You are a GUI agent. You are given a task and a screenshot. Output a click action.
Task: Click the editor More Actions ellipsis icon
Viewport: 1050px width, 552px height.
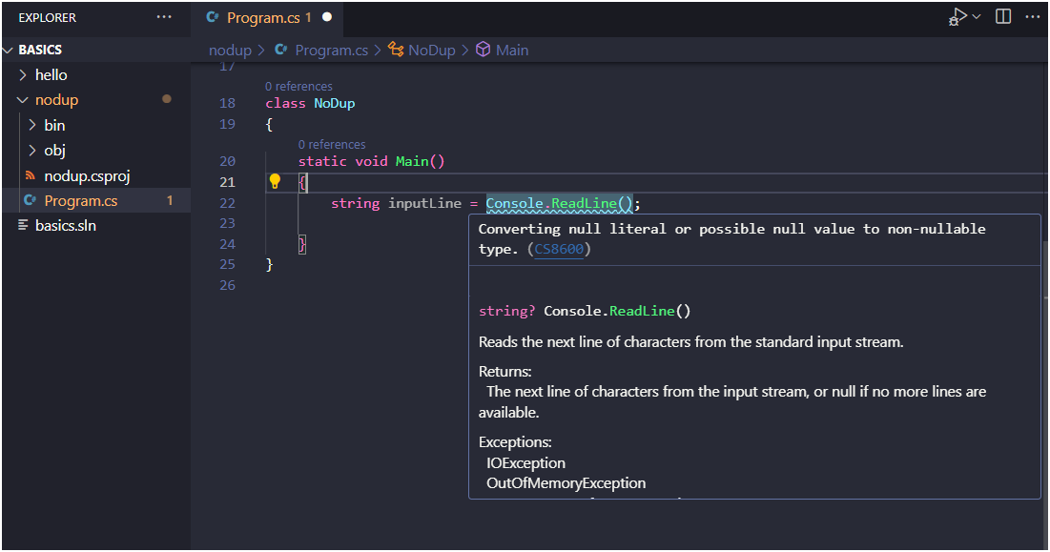pyautogui.click(x=1034, y=17)
